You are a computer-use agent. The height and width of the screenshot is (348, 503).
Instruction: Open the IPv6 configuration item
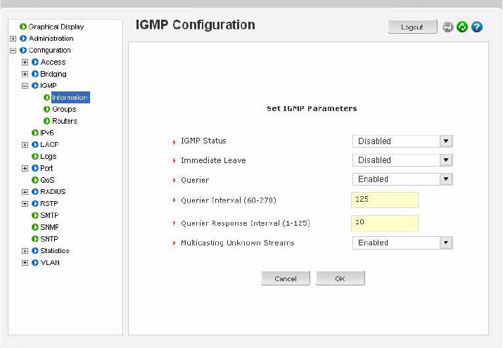coord(47,133)
